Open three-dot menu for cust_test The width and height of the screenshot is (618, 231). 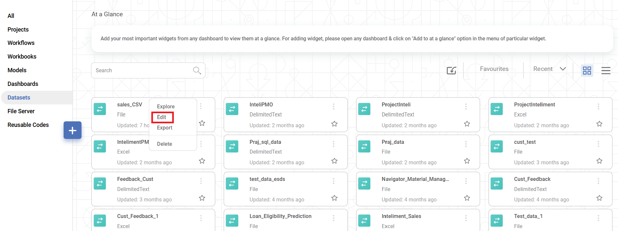[x=598, y=144]
